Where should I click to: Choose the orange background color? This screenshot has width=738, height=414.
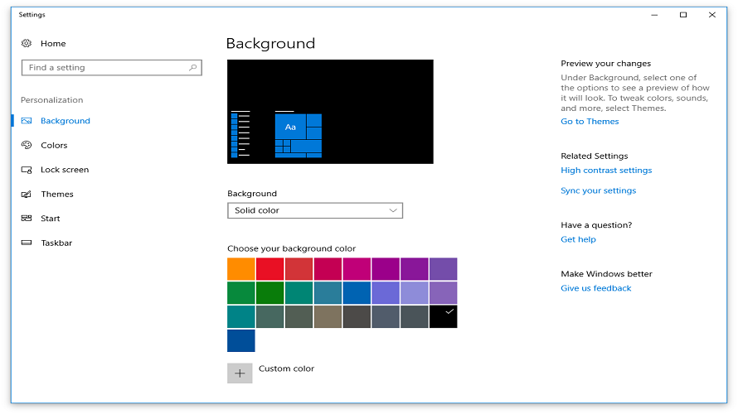(241, 269)
